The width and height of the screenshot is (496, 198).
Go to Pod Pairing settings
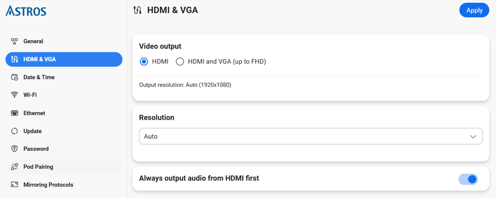click(64, 167)
